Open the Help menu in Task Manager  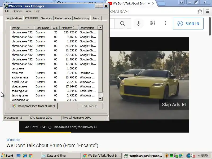click(37, 11)
